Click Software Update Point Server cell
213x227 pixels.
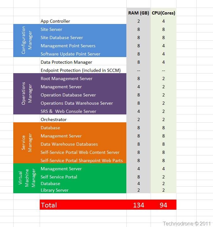pos(83,53)
